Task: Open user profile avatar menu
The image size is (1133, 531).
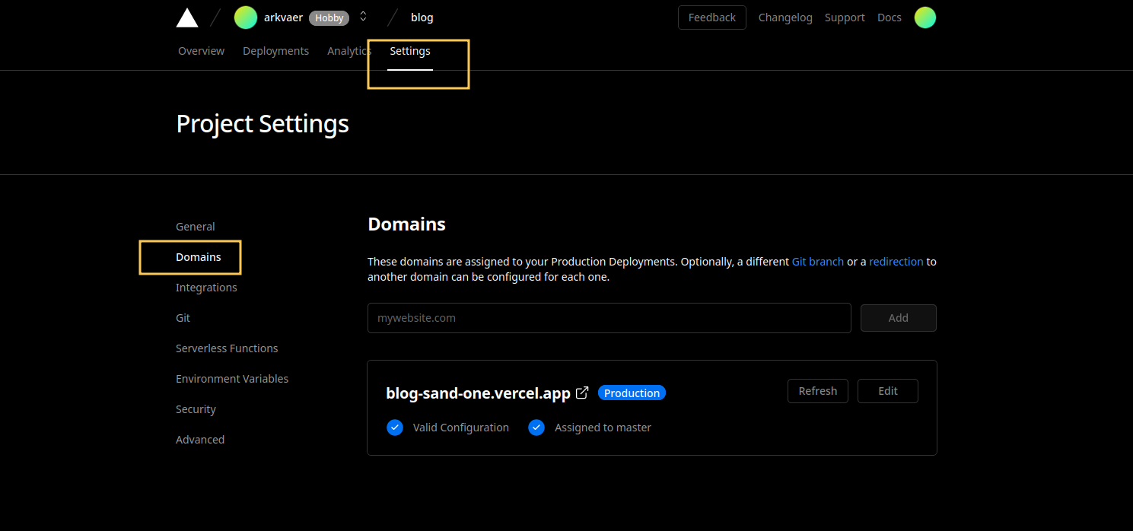Action: tap(925, 17)
